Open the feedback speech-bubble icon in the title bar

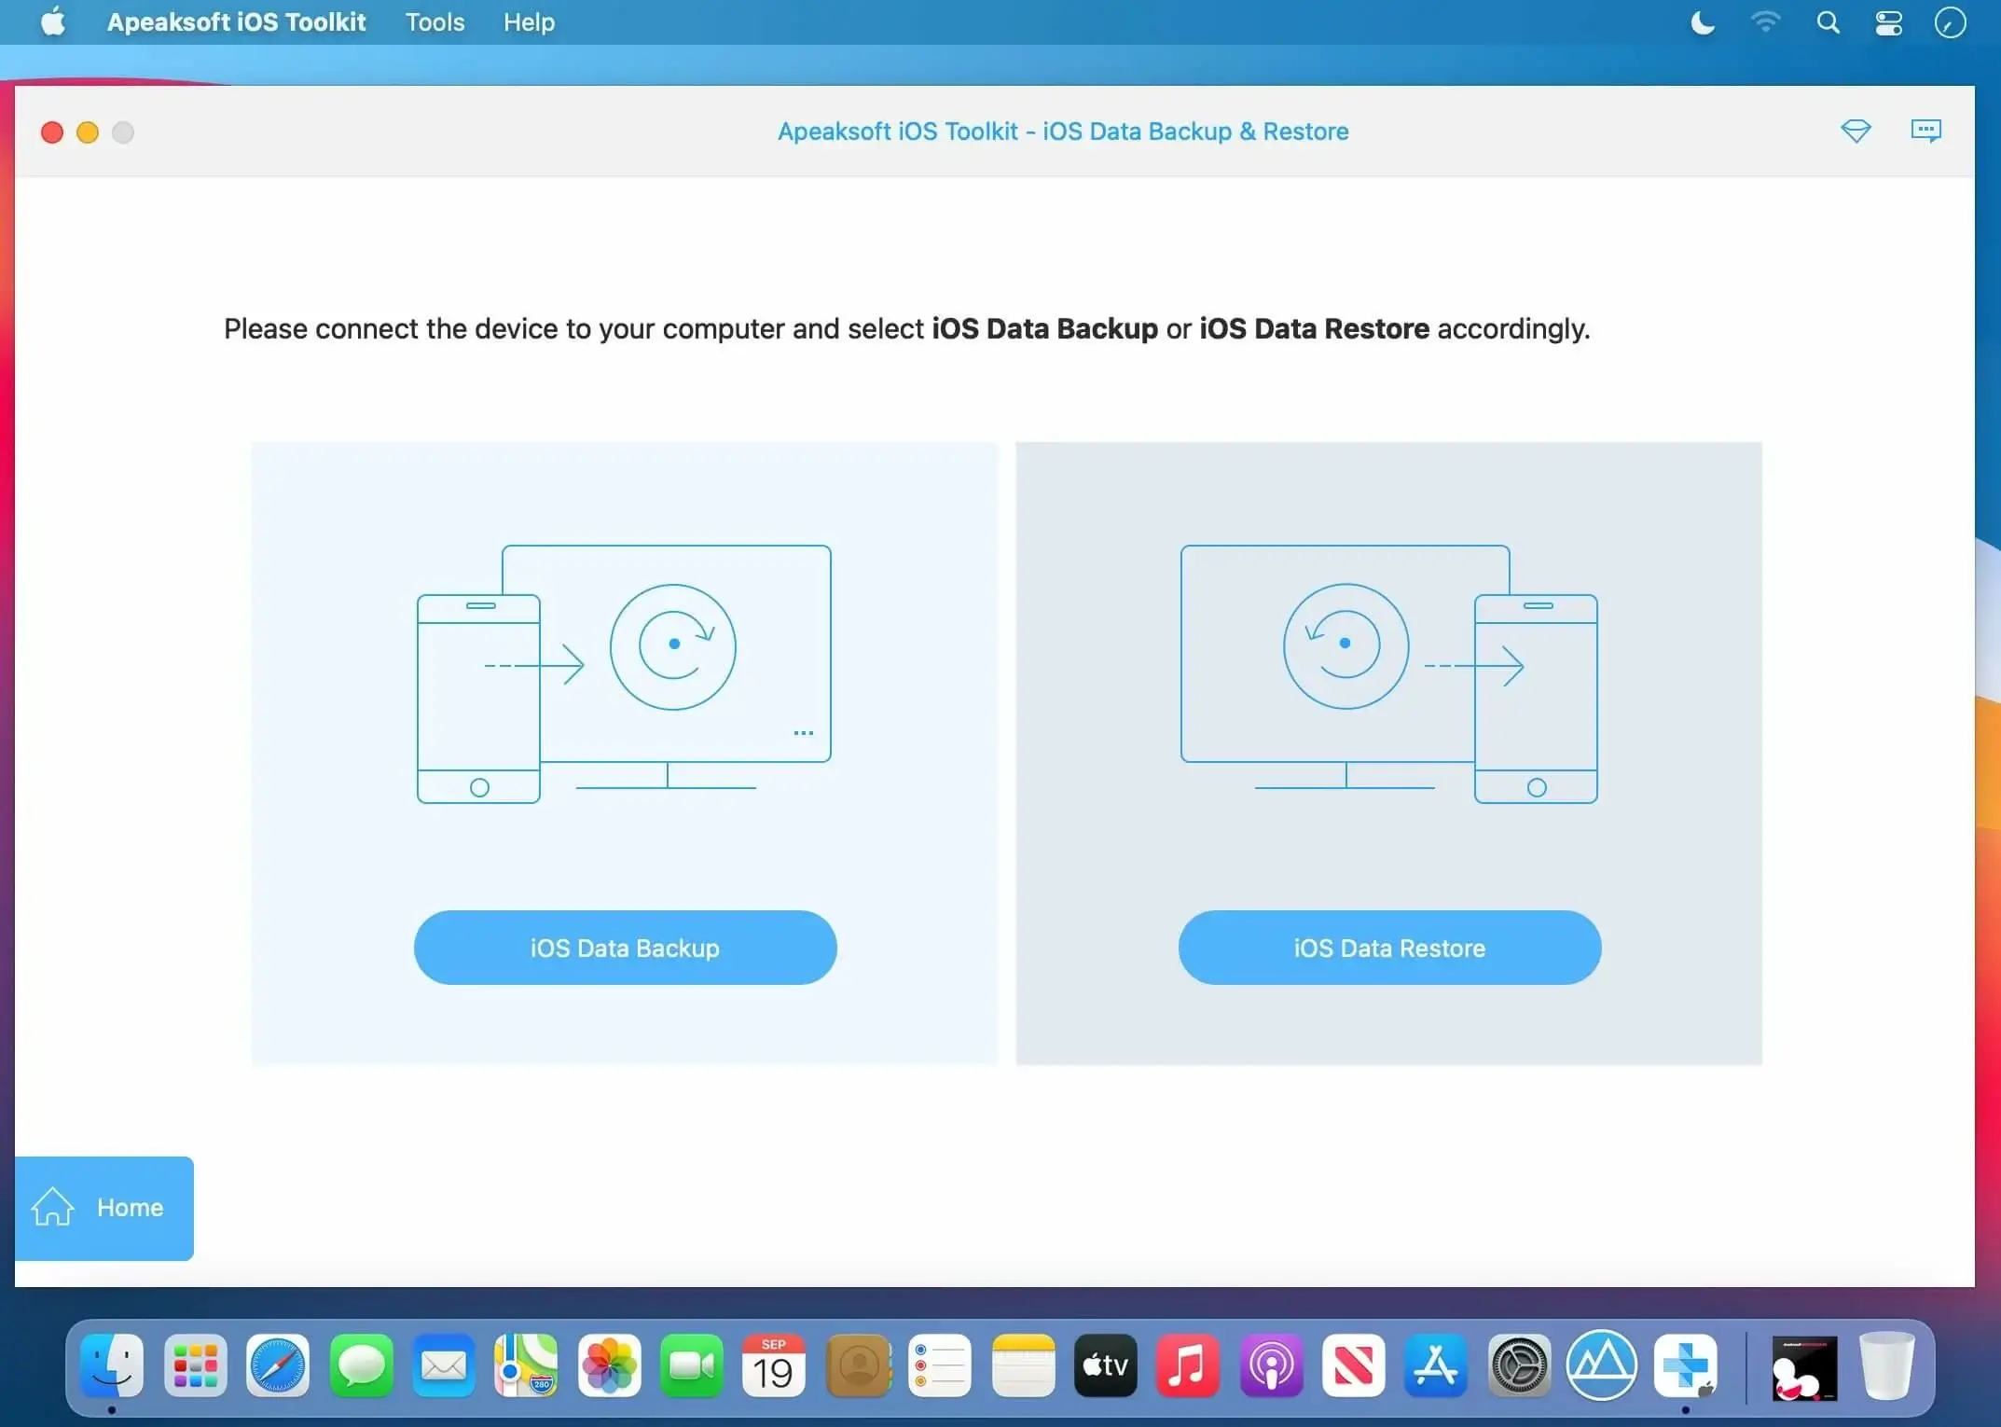click(x=1926, y=131)
